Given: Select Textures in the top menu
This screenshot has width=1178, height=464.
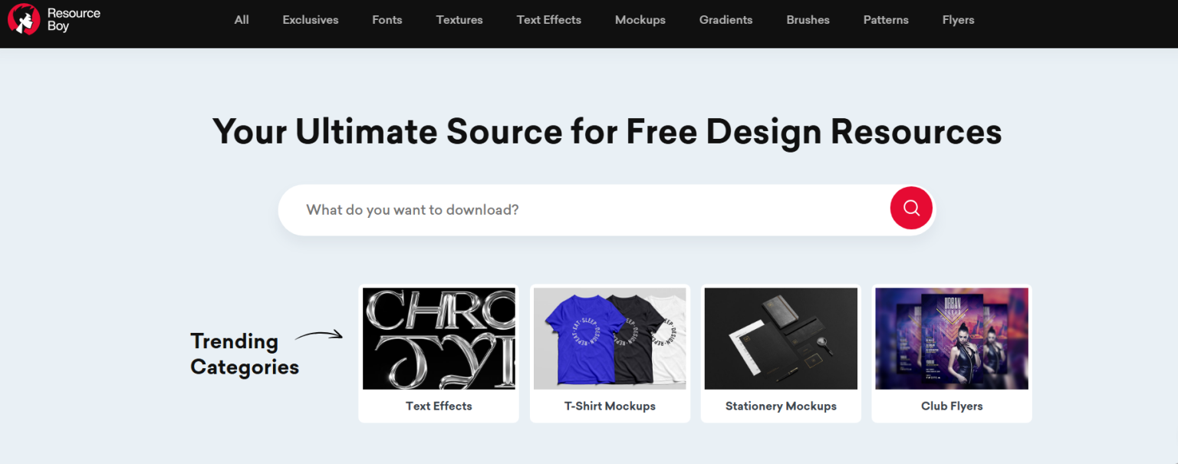Looking at the screenshot, I should tap(459, 20).
